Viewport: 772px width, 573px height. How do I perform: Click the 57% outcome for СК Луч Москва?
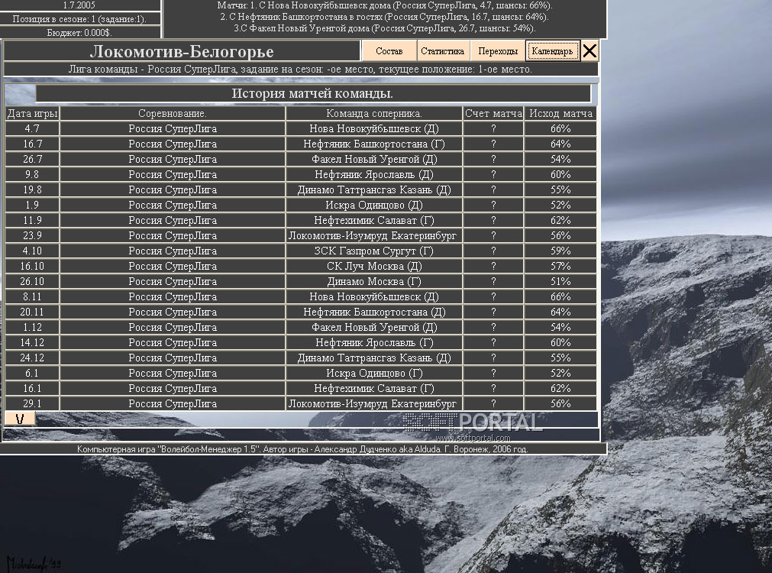[560, 266]
